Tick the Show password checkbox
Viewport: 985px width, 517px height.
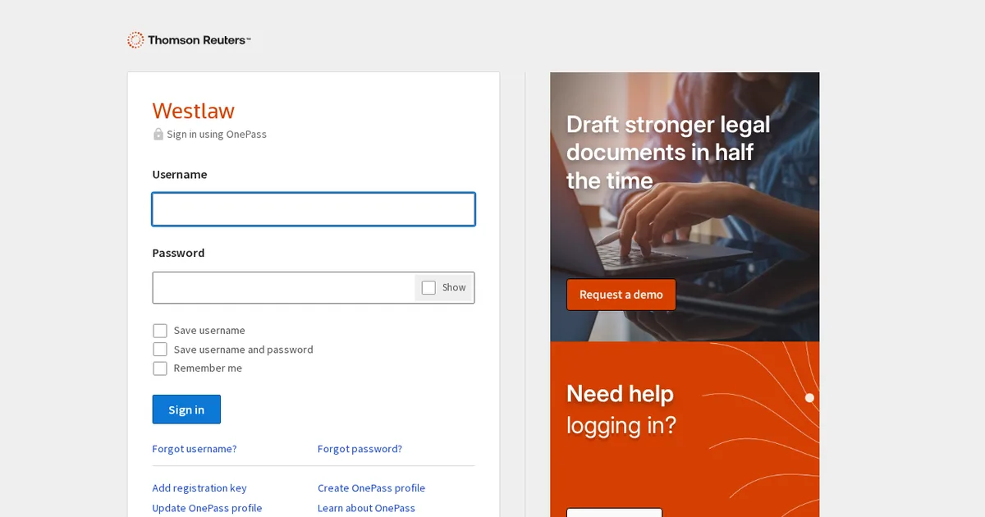pyautogui.click(x=428, y=288)
